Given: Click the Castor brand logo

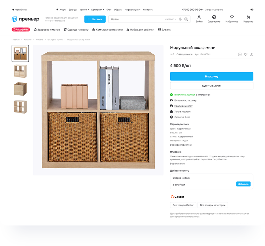Looking at the screenshot, I should coord(177,197).
